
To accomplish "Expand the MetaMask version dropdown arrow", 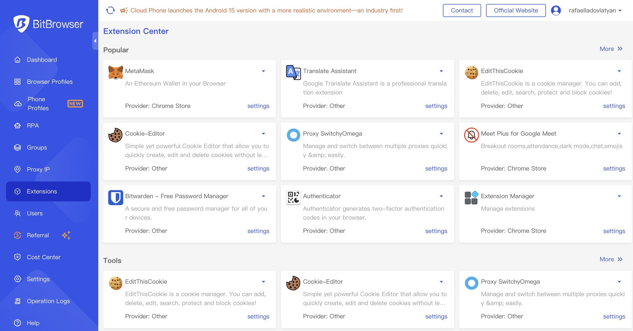I will click(263, 71).
